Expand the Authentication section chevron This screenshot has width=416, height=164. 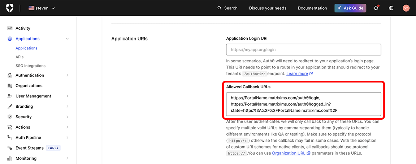point(67,75)
